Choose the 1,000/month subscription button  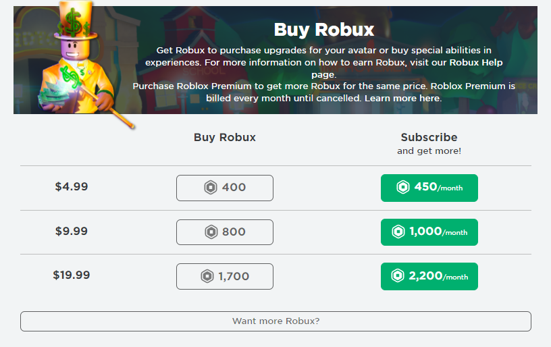pyautogui.click(x=429, y=232)
